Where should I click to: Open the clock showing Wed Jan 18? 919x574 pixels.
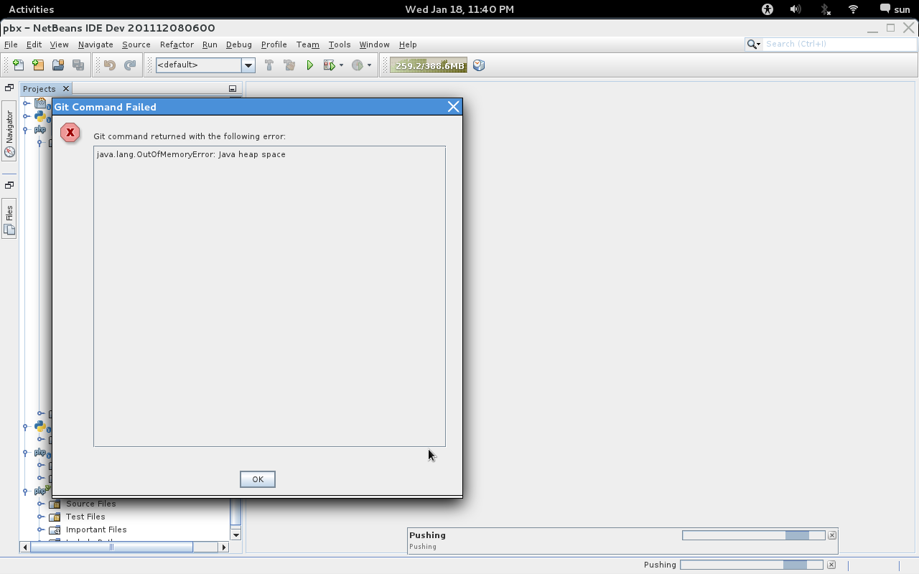pyautogui.click(x=459, y=9)
